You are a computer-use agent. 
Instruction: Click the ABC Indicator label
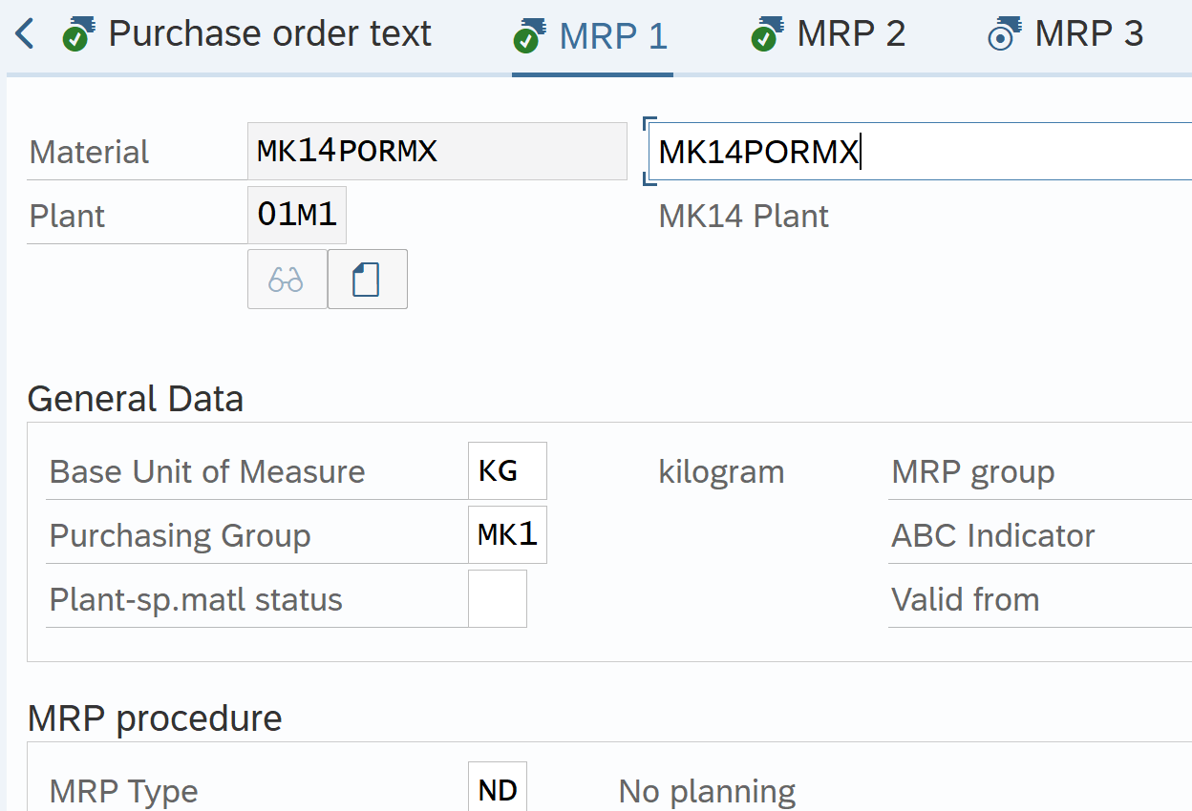pyautogui.click(x=992, y=535)
